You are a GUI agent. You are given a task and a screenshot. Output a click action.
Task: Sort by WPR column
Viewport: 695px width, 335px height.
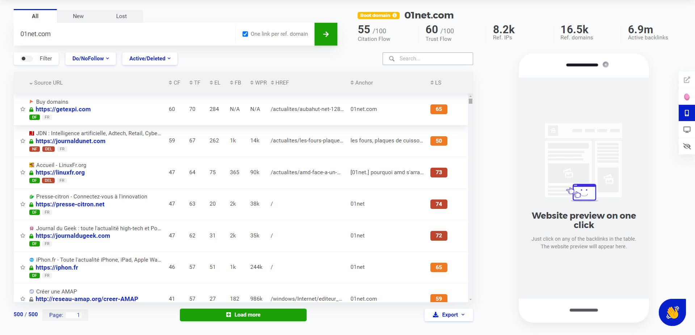click(258, 83)
